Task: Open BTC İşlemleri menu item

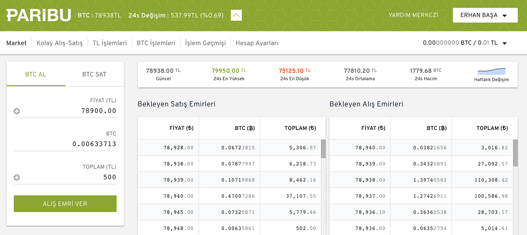Action: 156,43
